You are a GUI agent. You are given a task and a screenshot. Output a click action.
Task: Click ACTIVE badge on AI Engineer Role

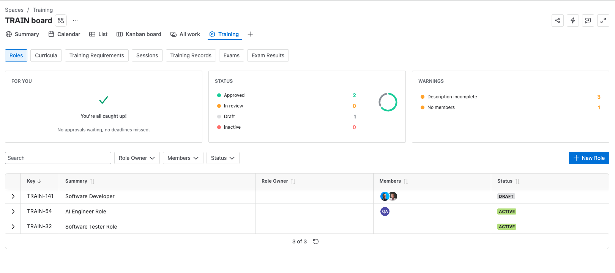click(x=507, y=211)
